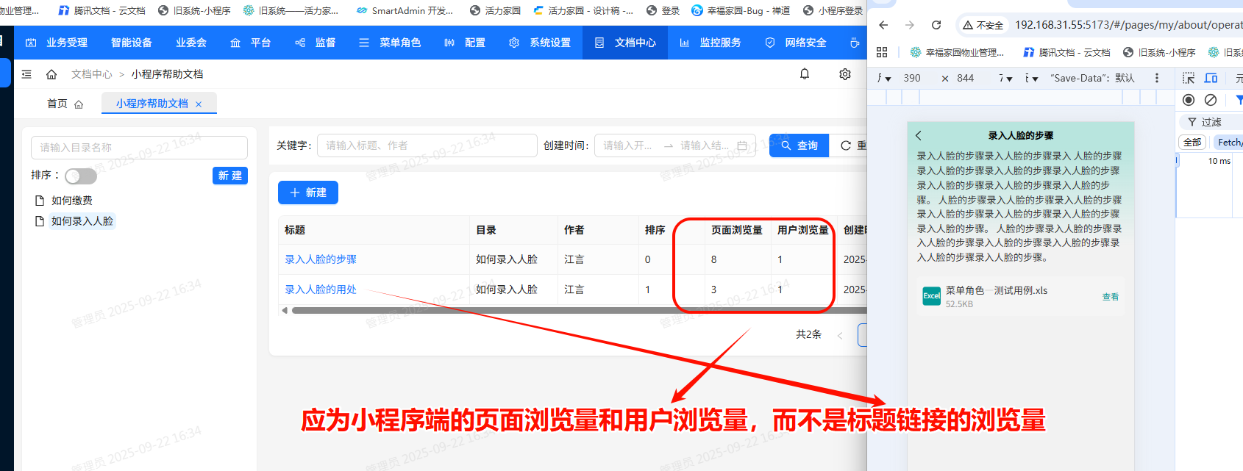Click the 查询 search button
The width and height of the screenshot is (1243, 471).
point(799,145)
